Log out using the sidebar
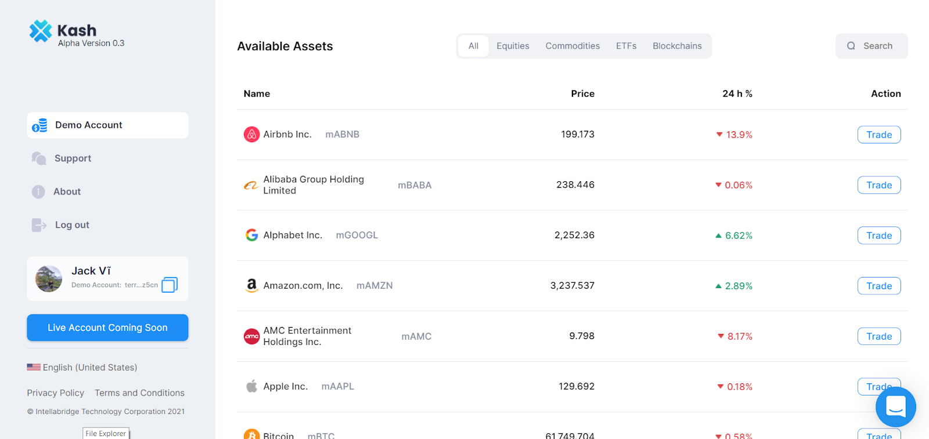The width and height of the screenshot is (929, 439). [72, 225]
